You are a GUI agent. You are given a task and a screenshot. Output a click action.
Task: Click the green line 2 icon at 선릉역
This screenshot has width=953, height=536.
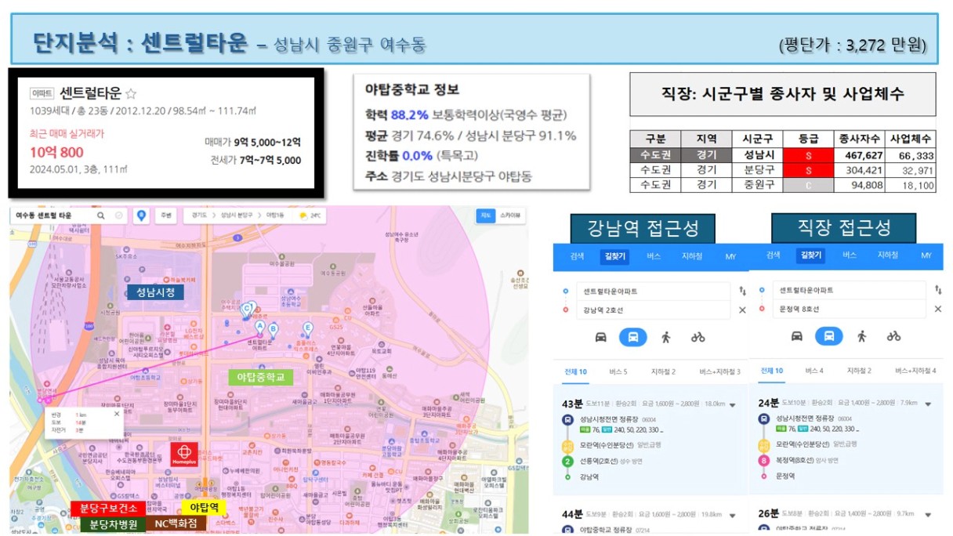click(567, 461)
